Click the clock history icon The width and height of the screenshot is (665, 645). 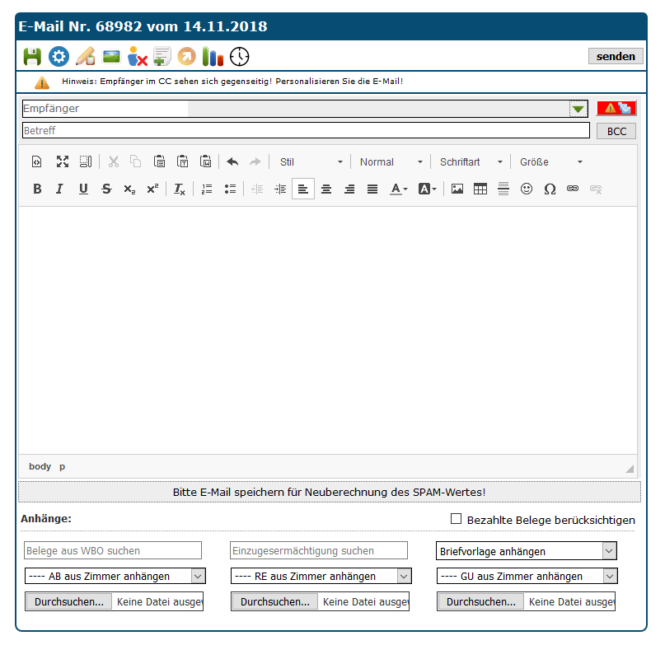[x=239, y=57]
